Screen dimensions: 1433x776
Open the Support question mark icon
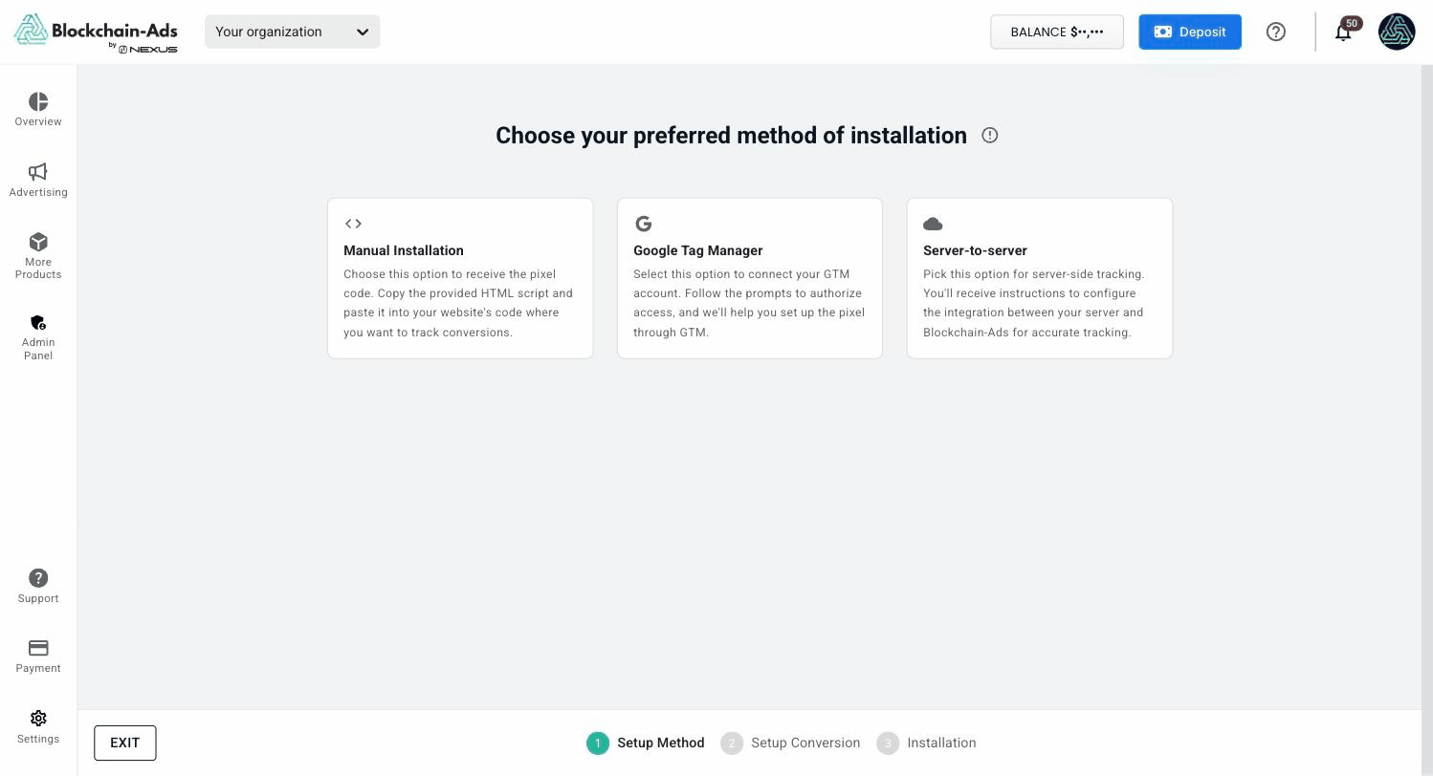coord(38,578)
